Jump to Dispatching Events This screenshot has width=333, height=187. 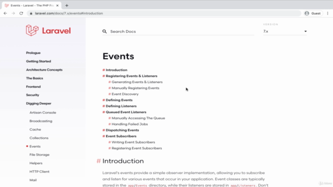pos(122,130)
